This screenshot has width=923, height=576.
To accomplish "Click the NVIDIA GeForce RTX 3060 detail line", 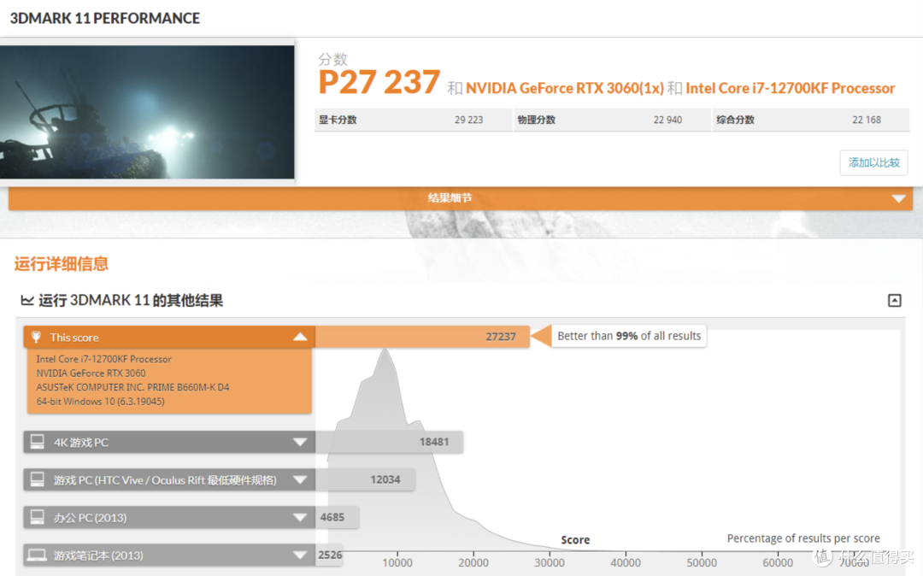I will (x=91, y=373).
